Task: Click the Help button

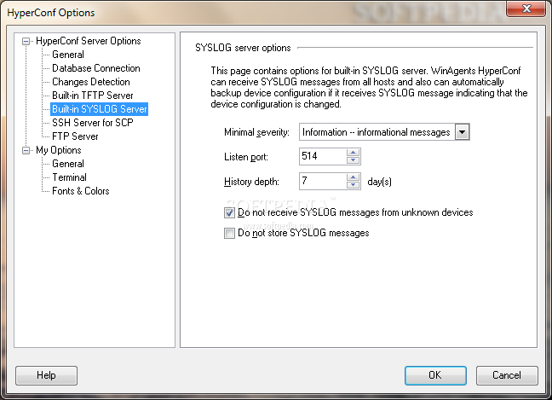Action: pos(46,375)
